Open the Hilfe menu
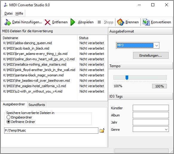Image resolution: width=174 pixels, height=154 pixels. [x=19, y=13]
